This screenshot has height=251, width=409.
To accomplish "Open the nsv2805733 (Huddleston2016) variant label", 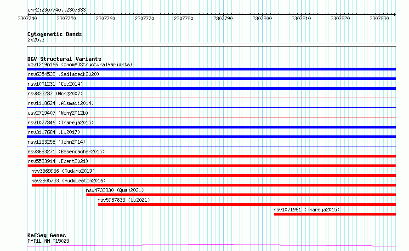I will 68,181.
